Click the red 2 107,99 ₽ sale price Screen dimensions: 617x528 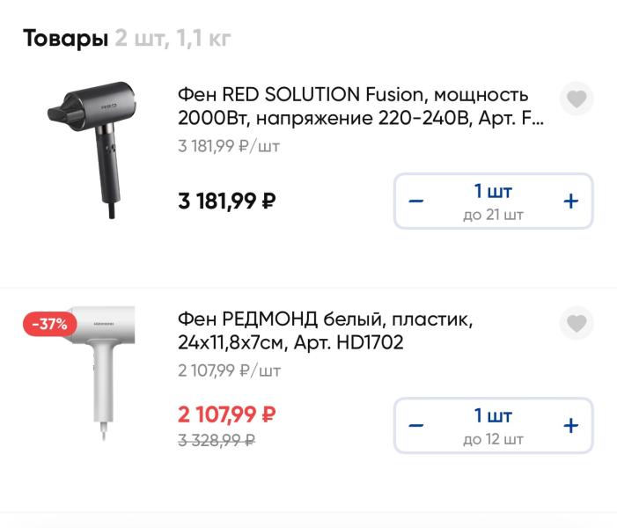(227, 414)
